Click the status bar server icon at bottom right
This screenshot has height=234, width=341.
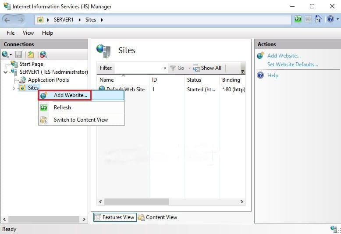[x=334, y=229]
